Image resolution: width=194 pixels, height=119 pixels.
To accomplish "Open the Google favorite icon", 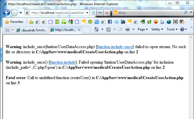I will coord(70,22).
